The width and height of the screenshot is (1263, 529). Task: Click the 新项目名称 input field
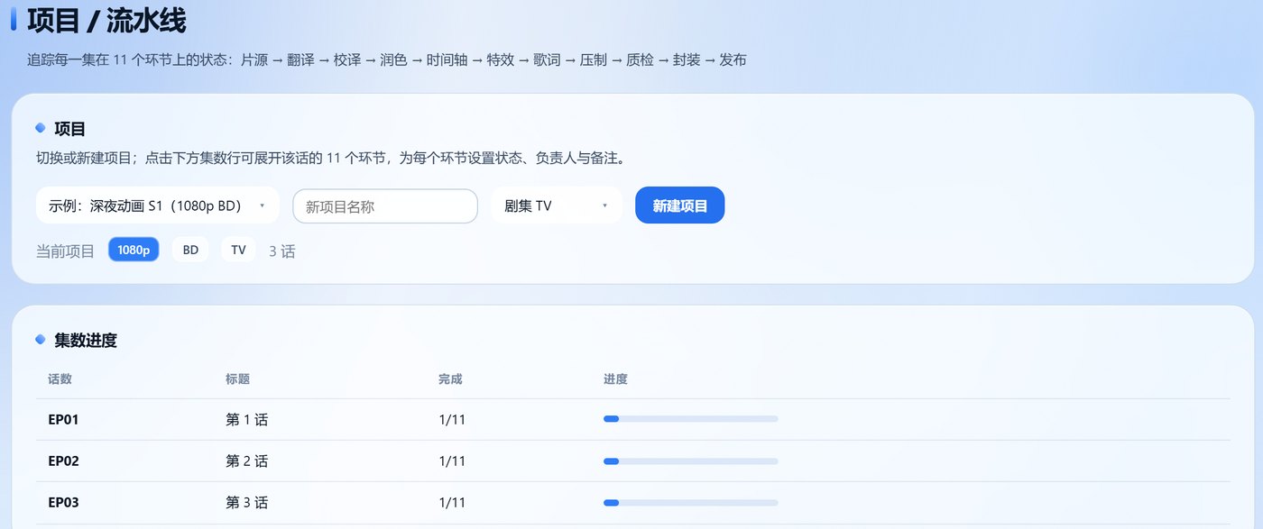point(385,205)
